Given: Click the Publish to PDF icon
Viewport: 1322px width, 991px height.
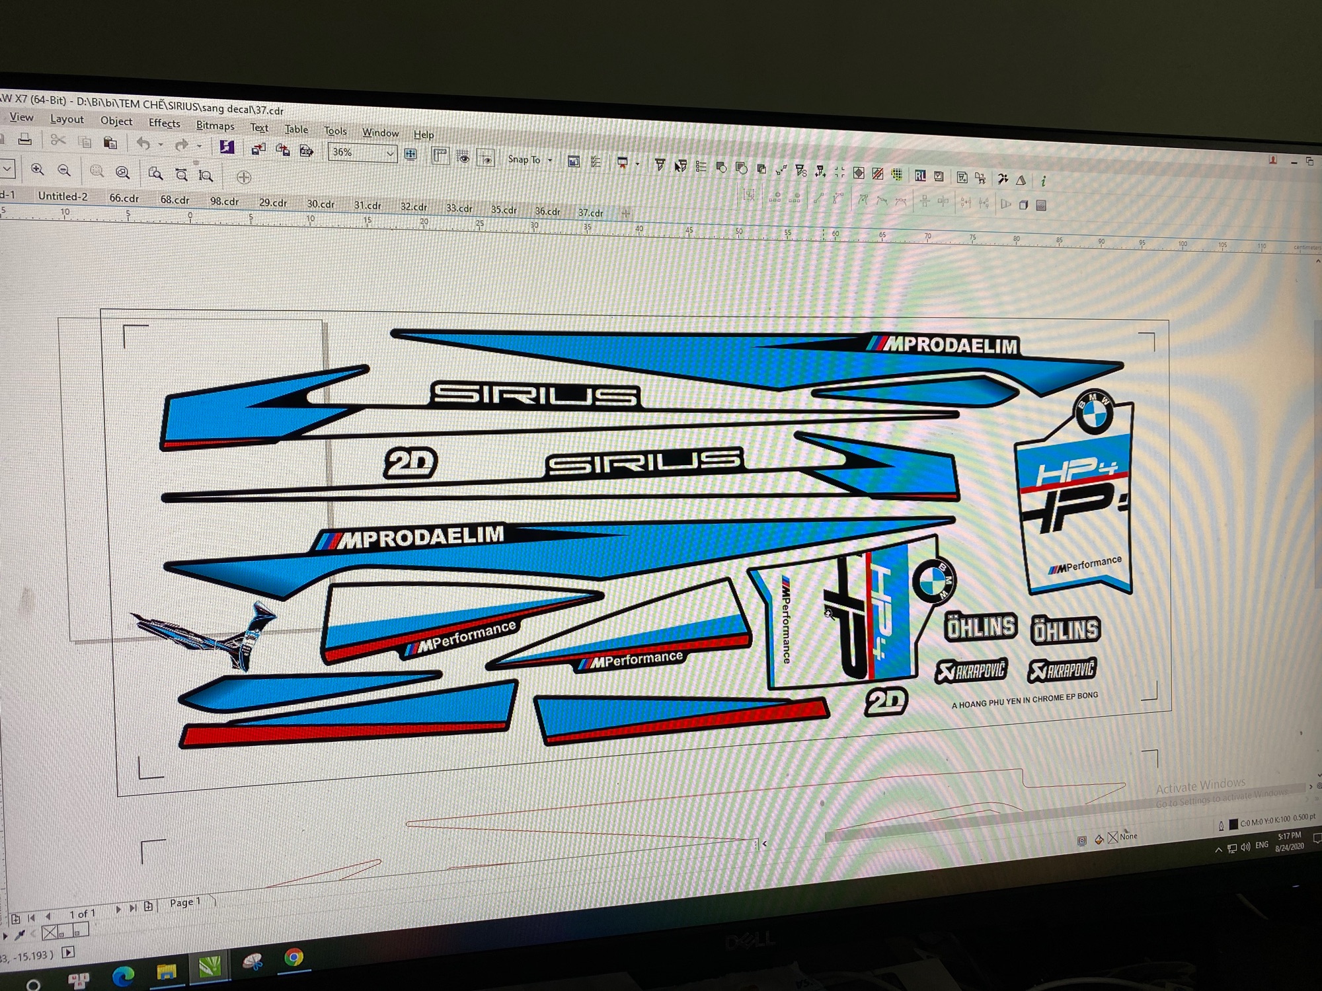Looking at the screenshot, I should coord(306,151).
